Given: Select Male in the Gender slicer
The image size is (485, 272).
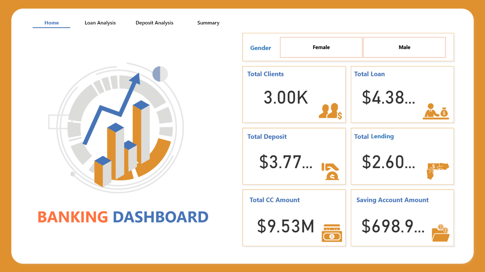Looking at the screenshot, I should [404, 47].
